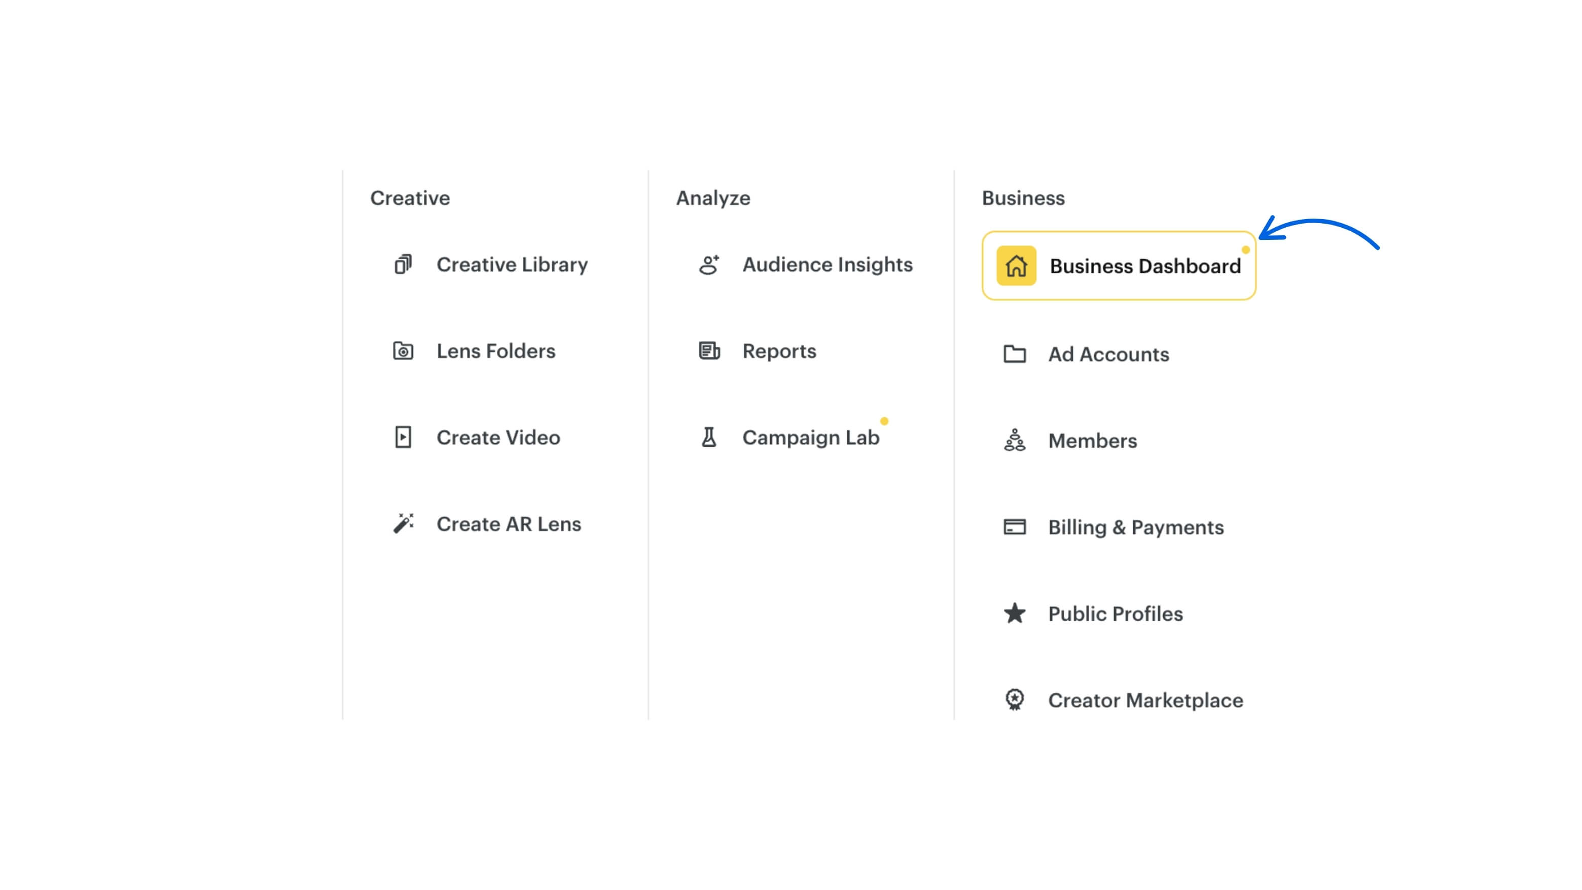Select the Campaign Lab flask icon
Image resolution: width=1582 pixels, height=890 pixels.
point(710,437)
